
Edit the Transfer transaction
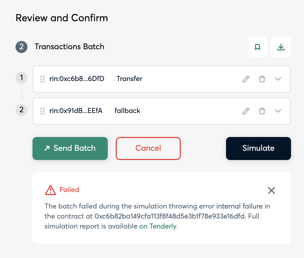click(246, 79)
